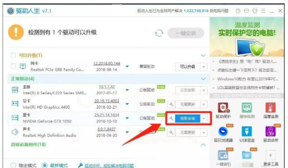Open 驱动保护 tool
This screenshot has height=168, width=288.
(x=223, y=111)
